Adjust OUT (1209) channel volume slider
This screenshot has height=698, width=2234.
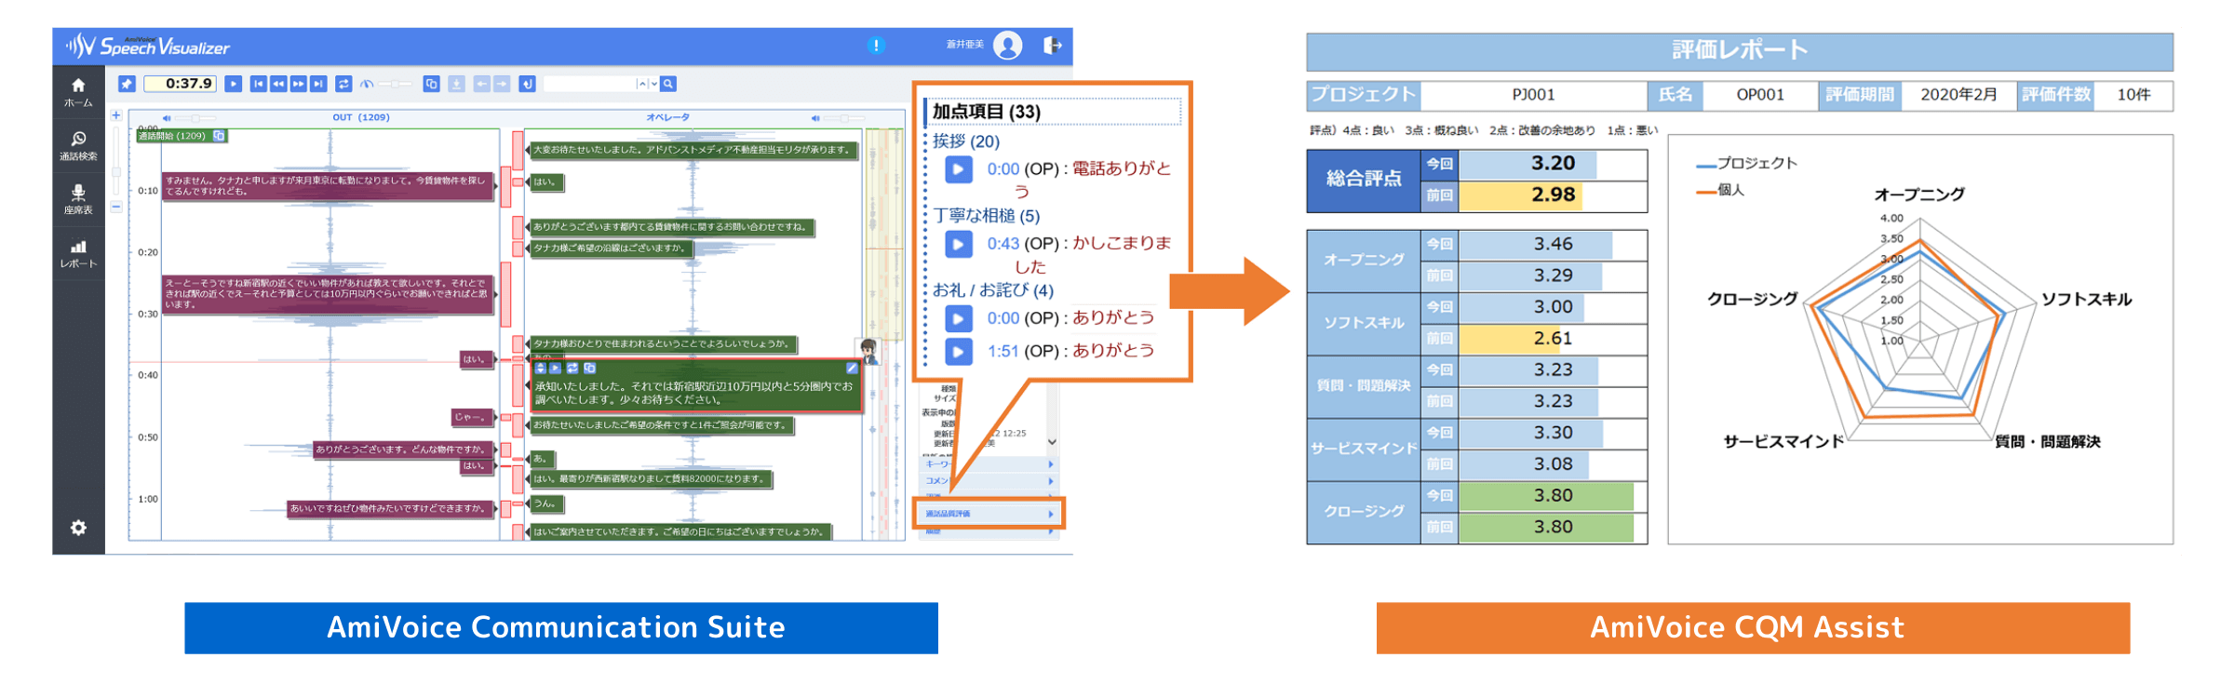click(x=195, y=118)
